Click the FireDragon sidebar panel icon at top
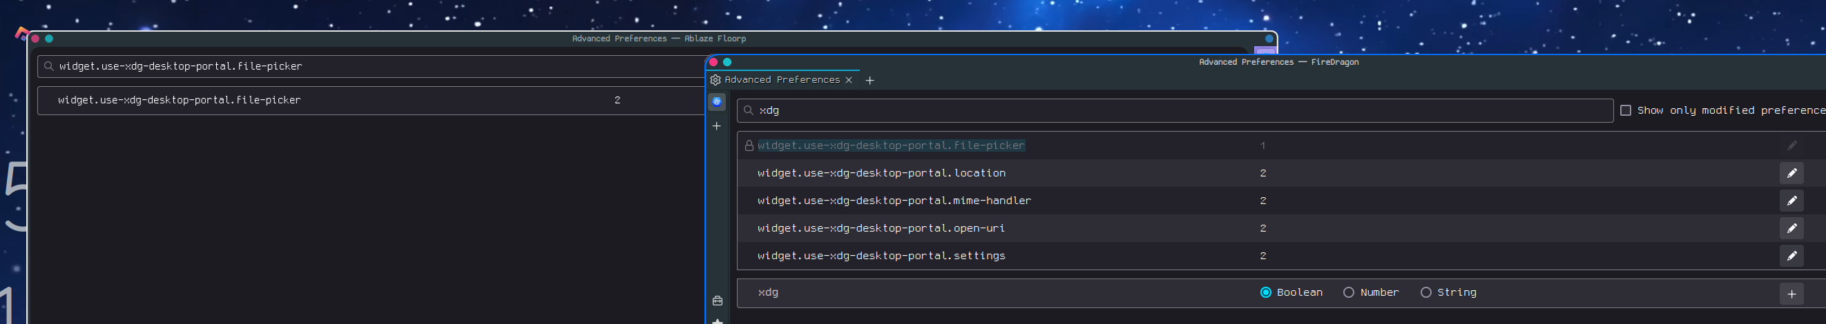The image size is (1826, 324). click(x=717, y=102)
